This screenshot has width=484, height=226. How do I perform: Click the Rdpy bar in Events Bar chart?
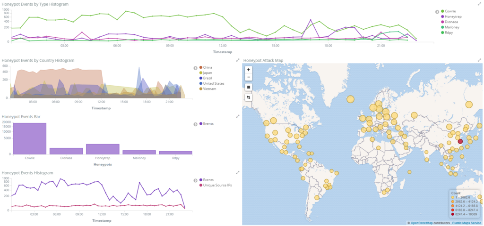click(x=176, y=153)
